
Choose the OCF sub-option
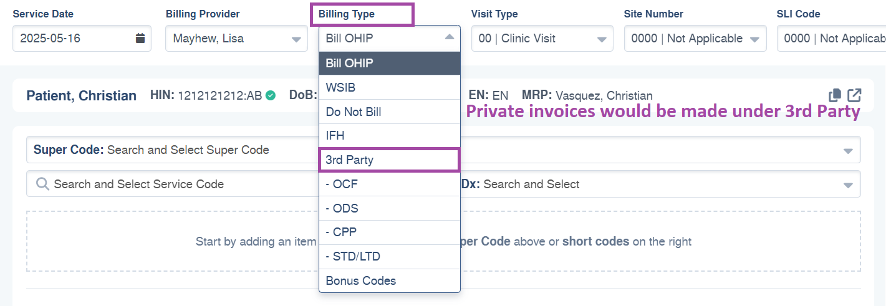tap(390, 184)
